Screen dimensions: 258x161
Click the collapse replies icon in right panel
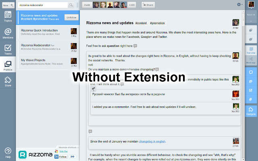(251, 30)
